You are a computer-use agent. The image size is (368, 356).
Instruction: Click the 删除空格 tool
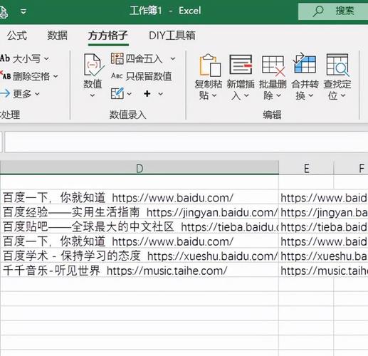coord(25,76)
